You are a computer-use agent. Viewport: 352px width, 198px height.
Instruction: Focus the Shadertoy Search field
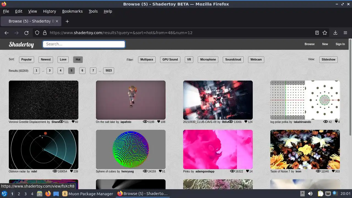click(84, 44)
